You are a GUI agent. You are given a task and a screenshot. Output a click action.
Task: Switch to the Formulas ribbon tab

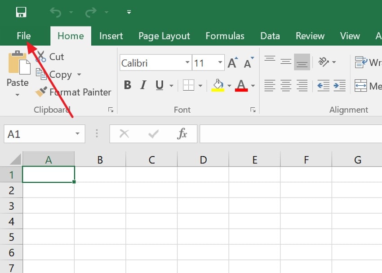(x=225, y=36)
